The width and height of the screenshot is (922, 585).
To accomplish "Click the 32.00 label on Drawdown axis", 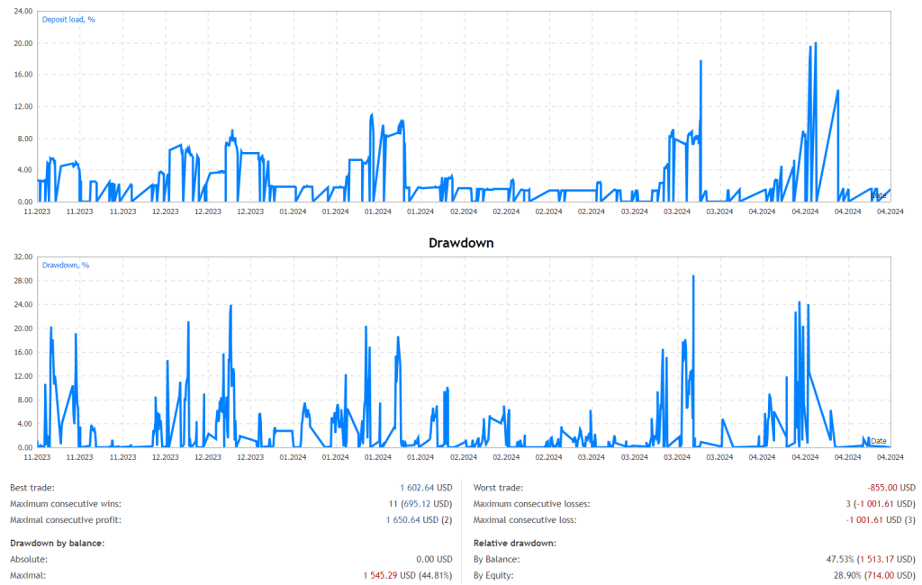I will pos(23,257).
